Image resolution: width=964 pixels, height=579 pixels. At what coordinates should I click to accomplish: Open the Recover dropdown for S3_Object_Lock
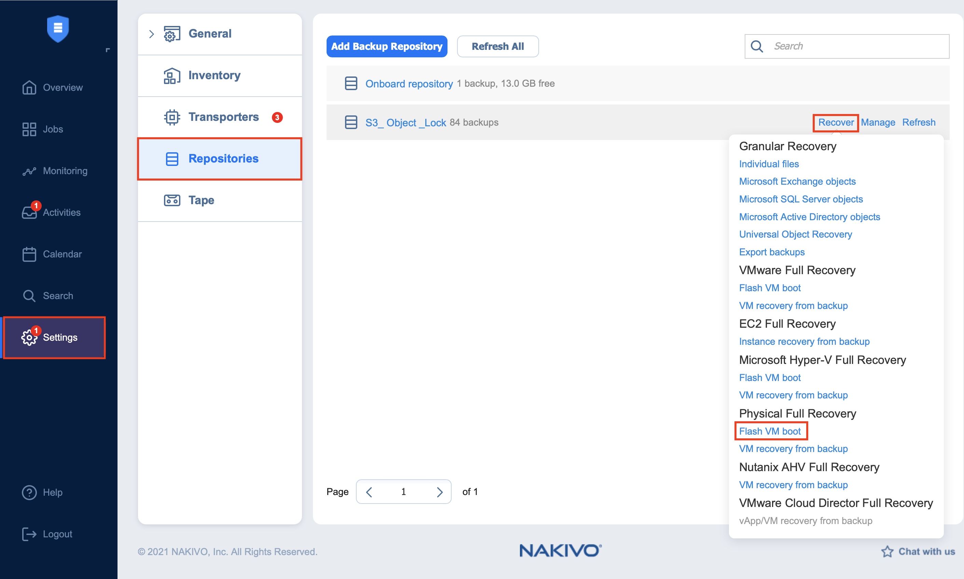(836, 123)
